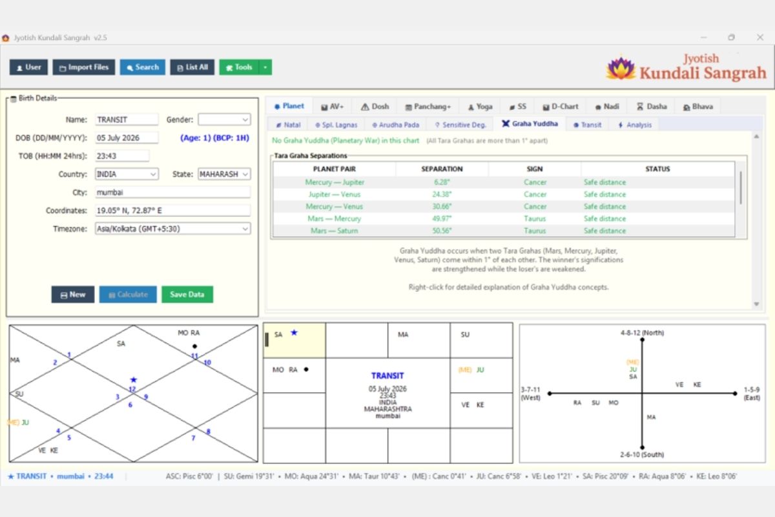
Task: Expand the Timezone Asia/Kolkata combo box
Action: 172,229
